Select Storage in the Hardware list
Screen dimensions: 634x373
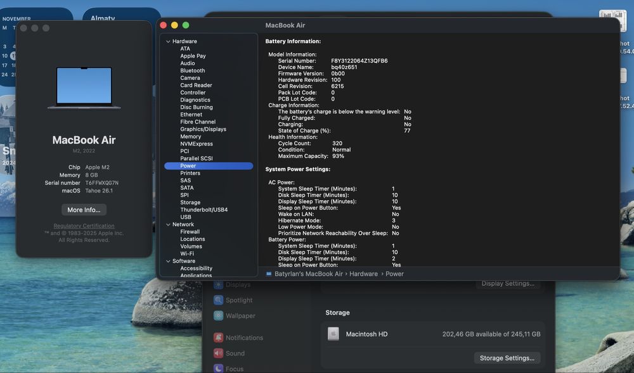(x=190, y=202)
